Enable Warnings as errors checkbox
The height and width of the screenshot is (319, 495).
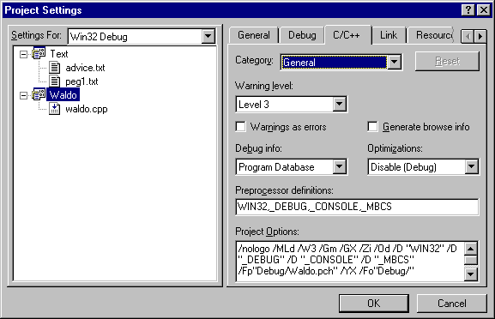point(240,127)
